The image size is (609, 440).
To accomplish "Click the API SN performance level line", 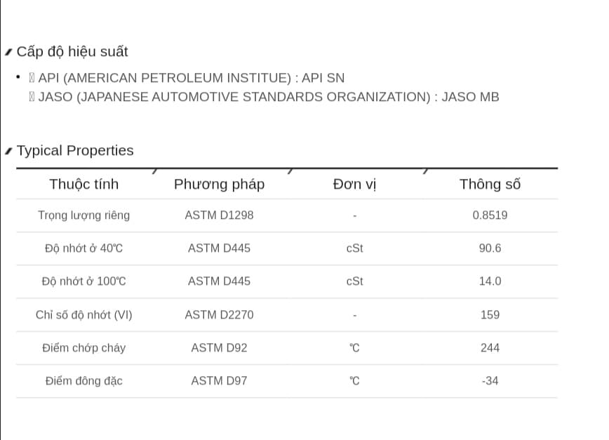I will click(187, 78).
